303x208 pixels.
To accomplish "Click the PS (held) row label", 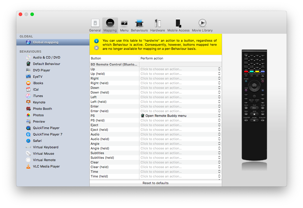I will (98, 120).
